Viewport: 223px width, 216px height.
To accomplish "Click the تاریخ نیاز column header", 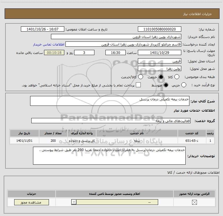I will click(24, 133).
